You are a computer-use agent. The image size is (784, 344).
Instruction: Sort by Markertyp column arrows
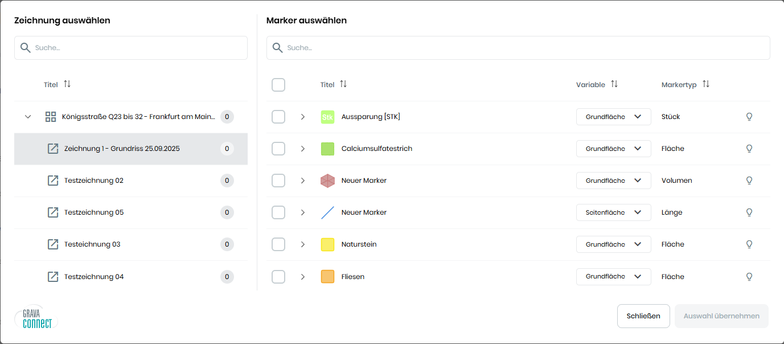coord(706,84)
